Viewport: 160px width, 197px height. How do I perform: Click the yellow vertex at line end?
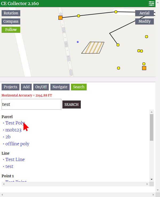[x=118, y=45]
